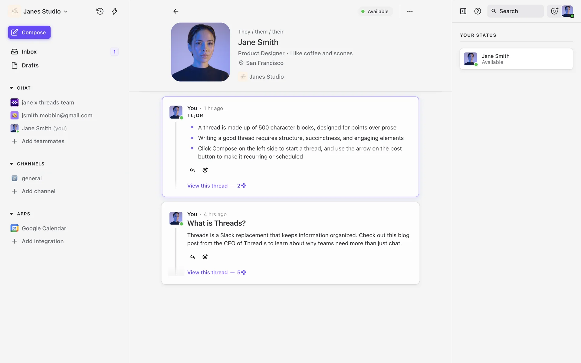Open the three-dot more options menu
Viewport: 581px width, 363px height.
point(410,11)
